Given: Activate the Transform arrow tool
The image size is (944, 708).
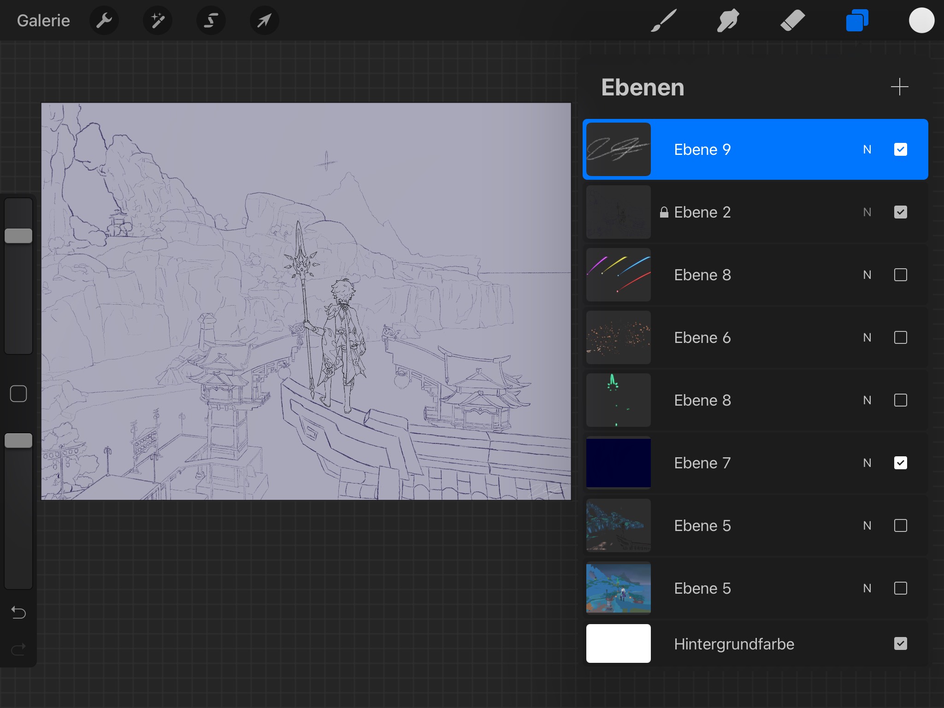Looking at the screenshot, I should click(x=265, y=20).
